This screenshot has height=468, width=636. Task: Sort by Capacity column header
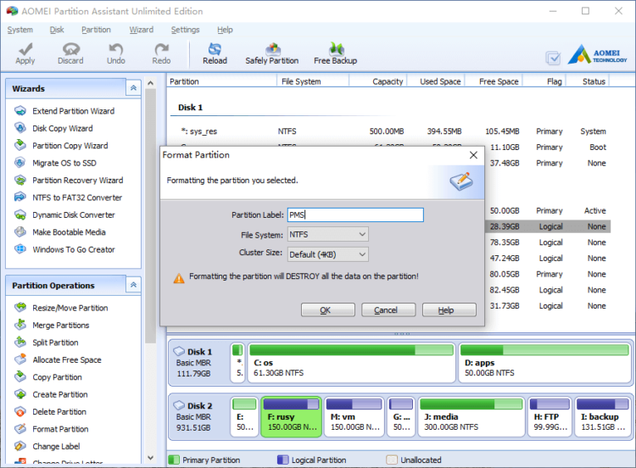point(377,81)
